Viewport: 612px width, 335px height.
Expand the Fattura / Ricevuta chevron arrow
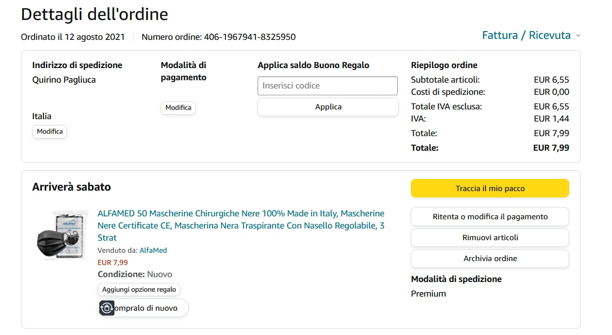coord(578,35)
